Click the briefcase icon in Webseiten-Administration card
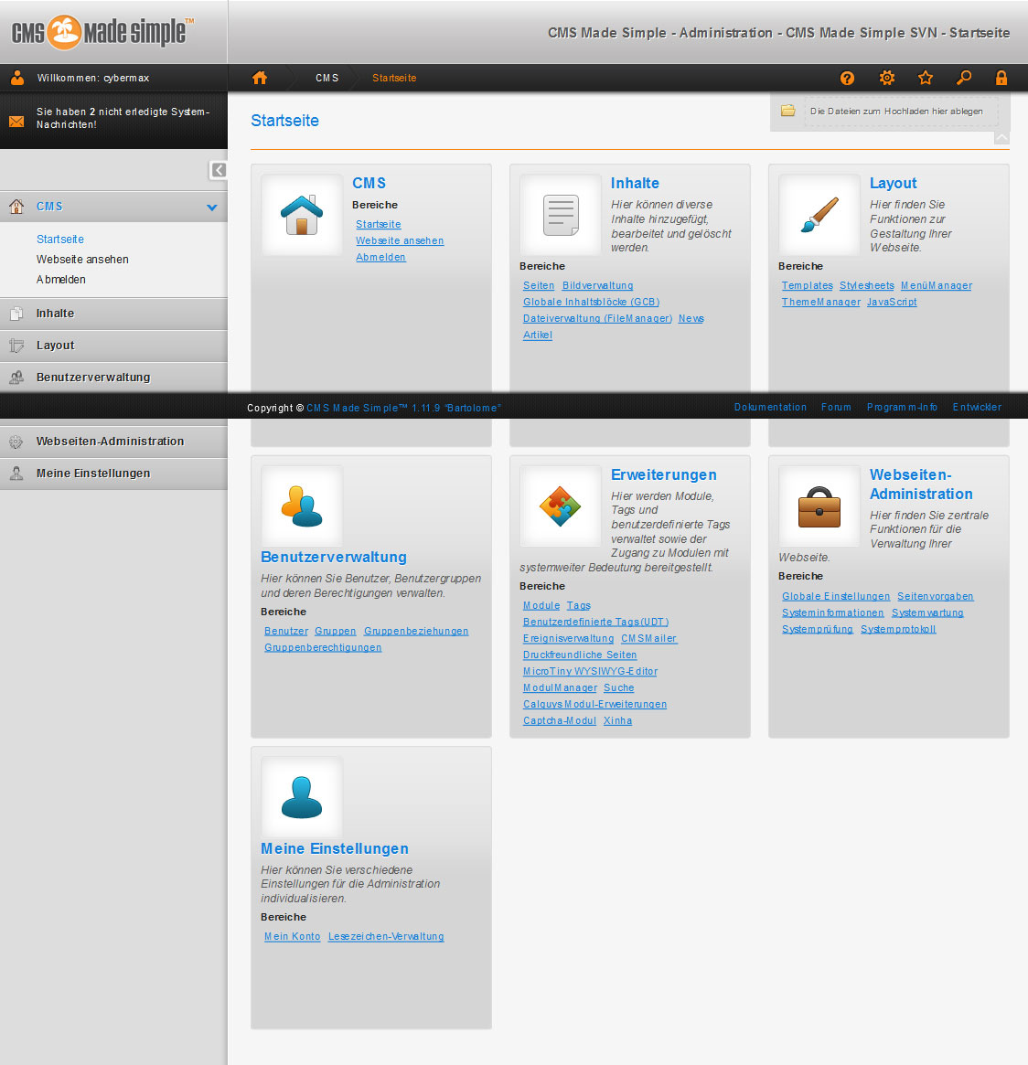The image size is (1028, 1065). click(x=819, y=506)
